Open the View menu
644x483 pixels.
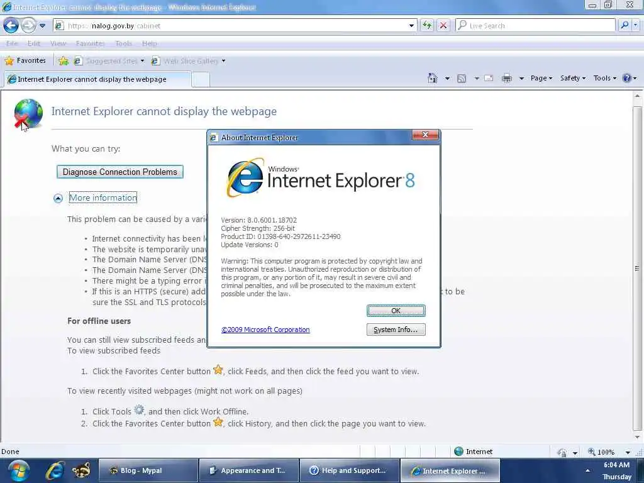coord(58,43)
